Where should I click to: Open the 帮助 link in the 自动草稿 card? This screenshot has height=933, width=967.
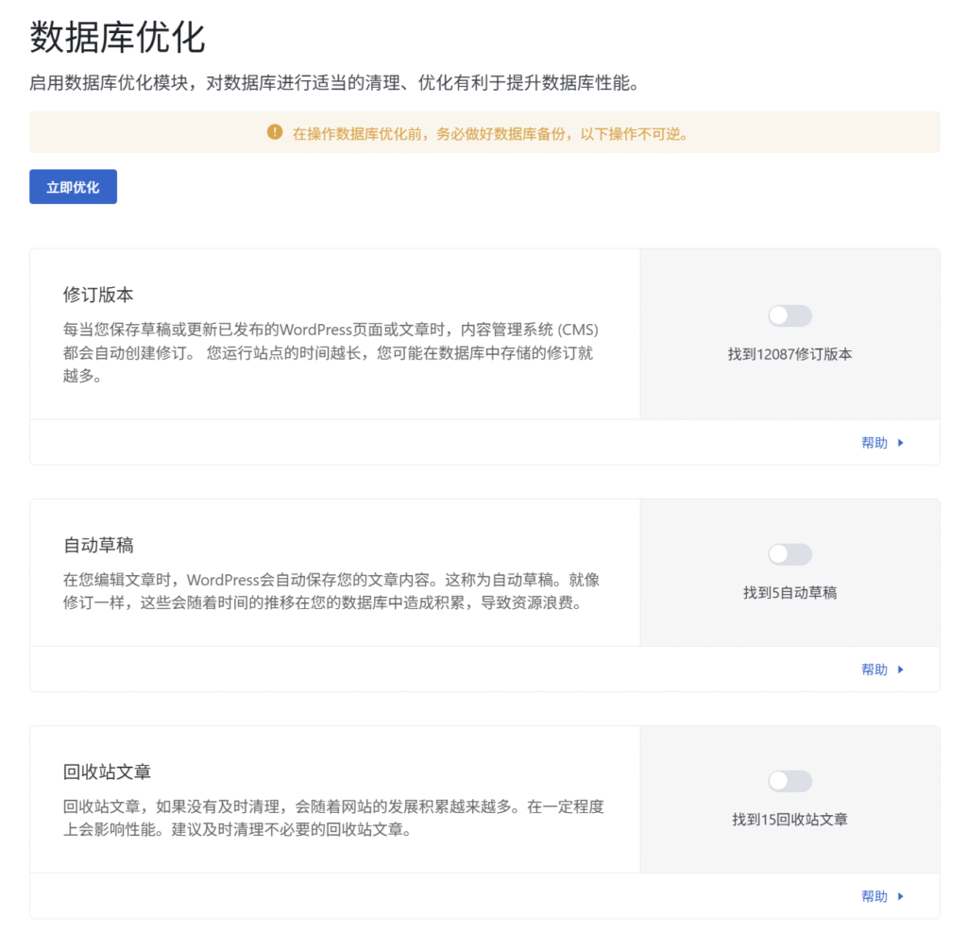tap(874, 670)
